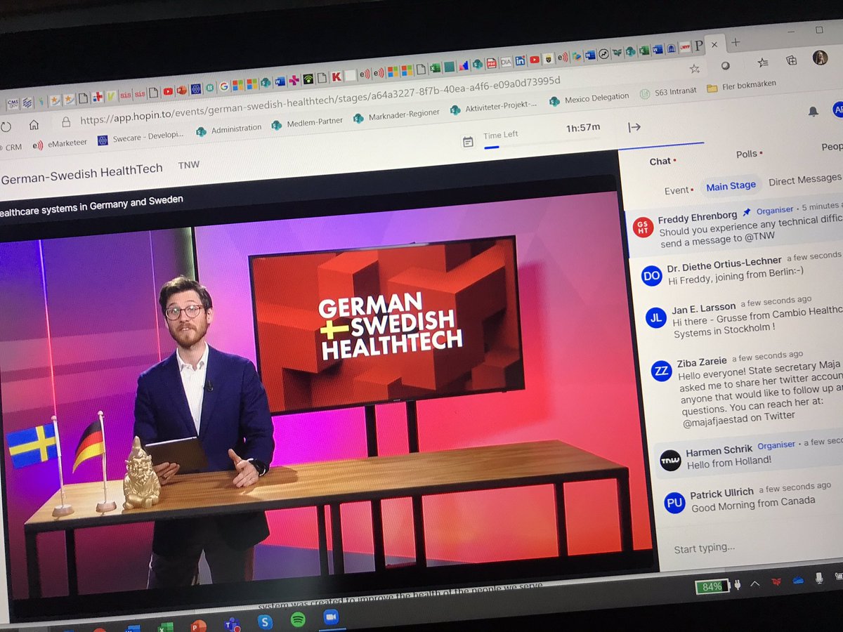Open the Swecare bookmark

pyautogui.click(x=140, y=136)
